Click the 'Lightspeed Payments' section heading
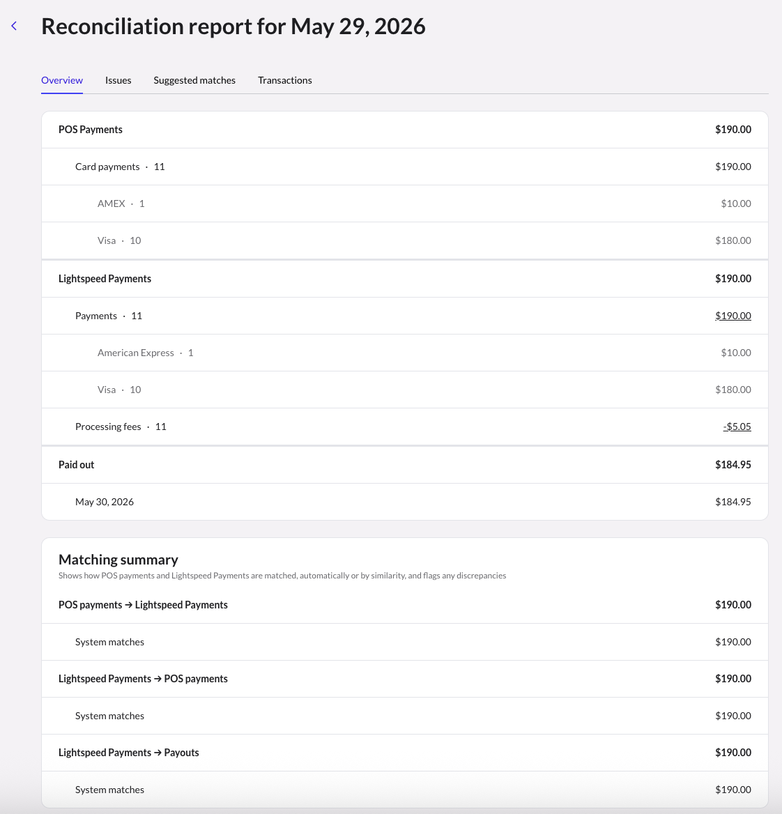This screenshot has width=782, height=814. tap(105, 278)
